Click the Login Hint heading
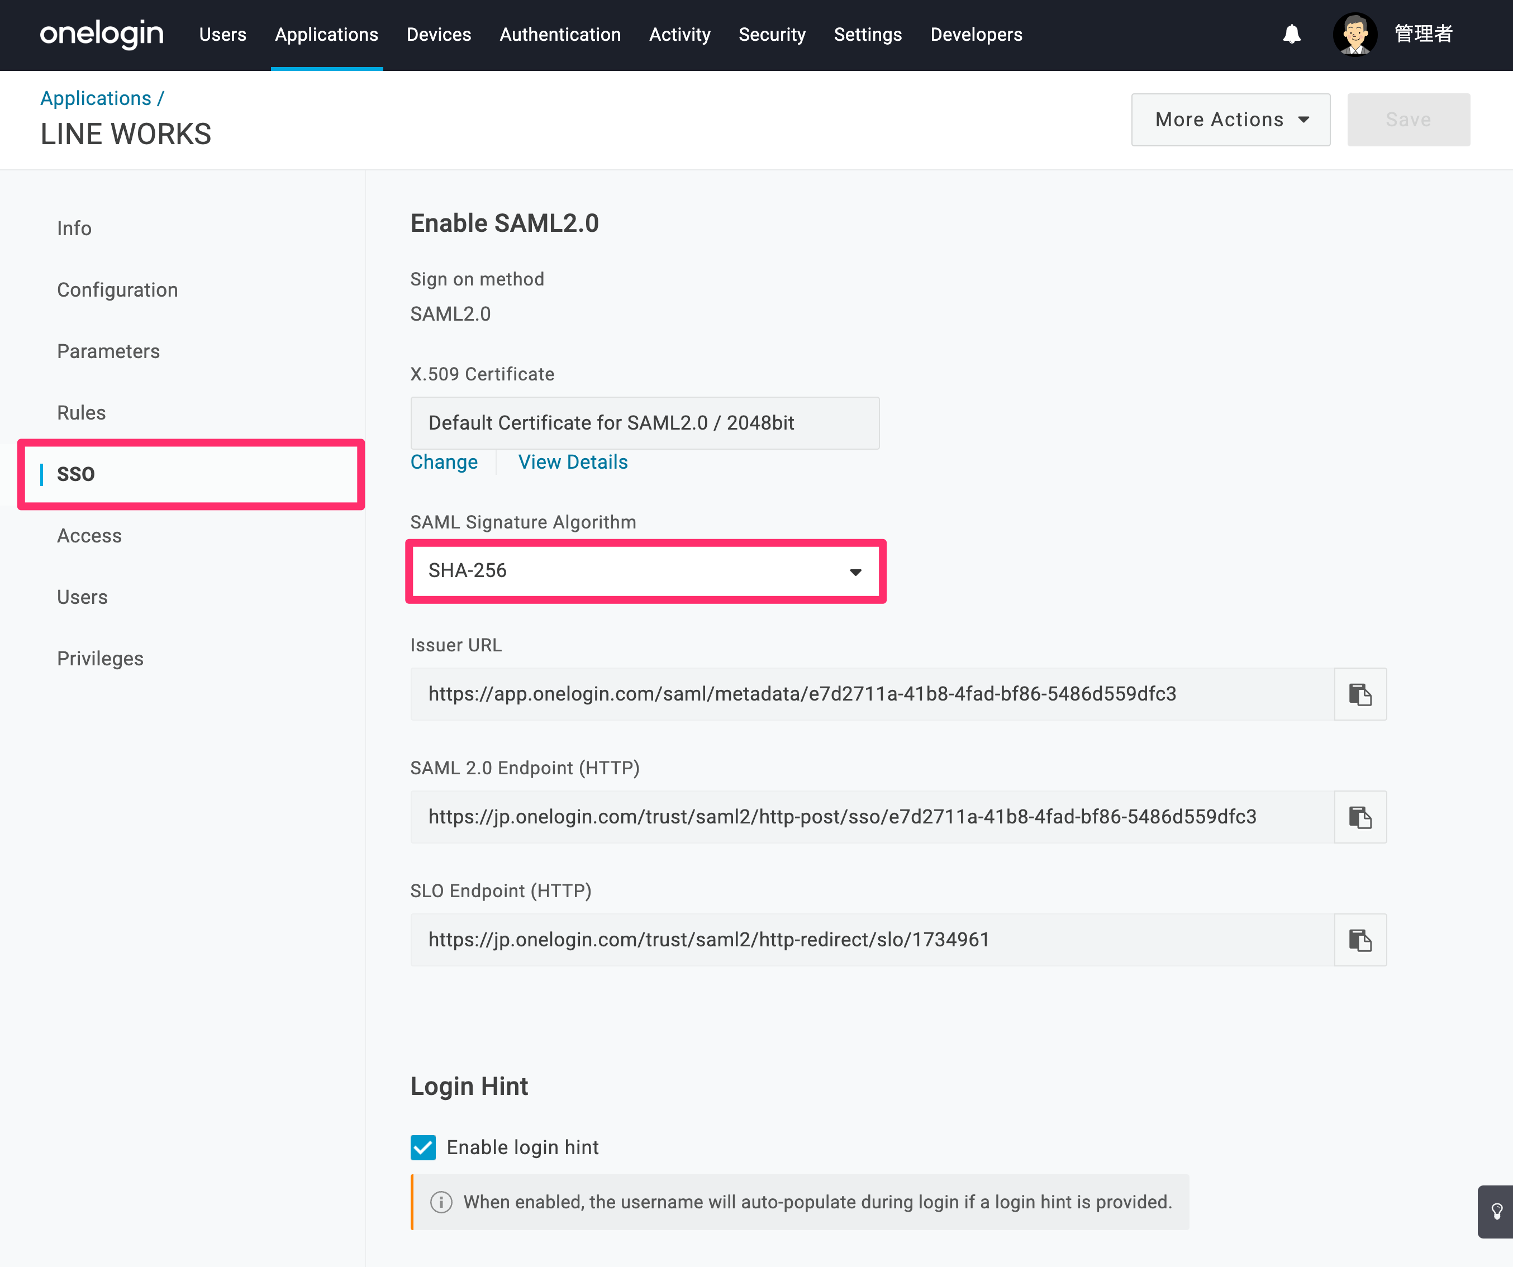 click(x=469, y=1086)
